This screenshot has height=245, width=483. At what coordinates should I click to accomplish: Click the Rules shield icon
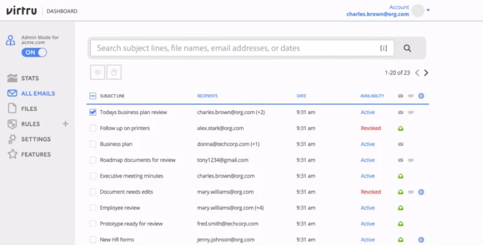click(x=12, y=124)
